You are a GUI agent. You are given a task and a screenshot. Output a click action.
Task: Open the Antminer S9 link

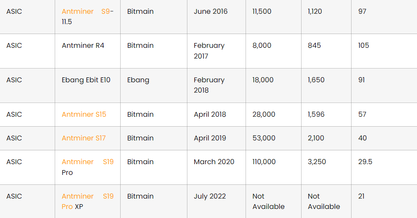85,12
